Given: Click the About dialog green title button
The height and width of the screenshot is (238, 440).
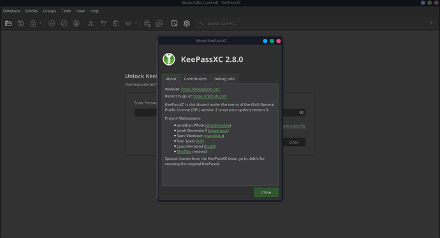Looking at the screenshot, I should click(272, 41).
